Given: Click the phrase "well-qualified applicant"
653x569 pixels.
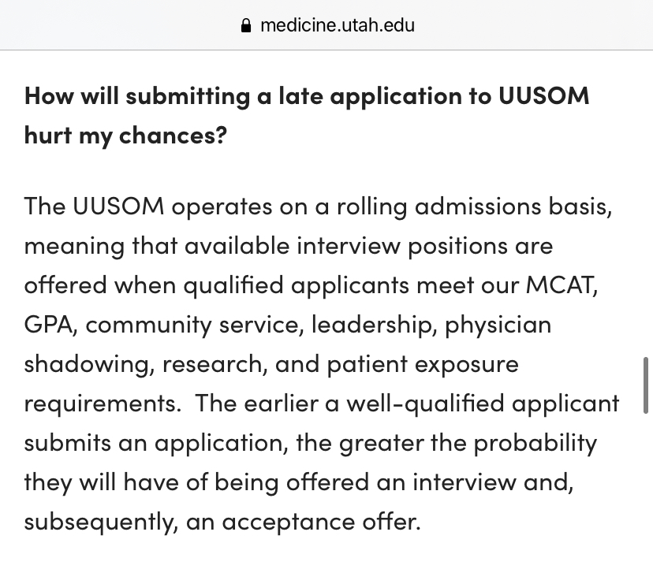Looking at the screenshot, I should pos(483,404).
